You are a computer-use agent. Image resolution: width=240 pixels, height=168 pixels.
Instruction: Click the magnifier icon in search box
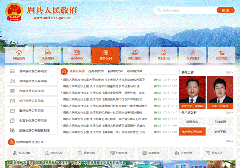pos(159,10)
